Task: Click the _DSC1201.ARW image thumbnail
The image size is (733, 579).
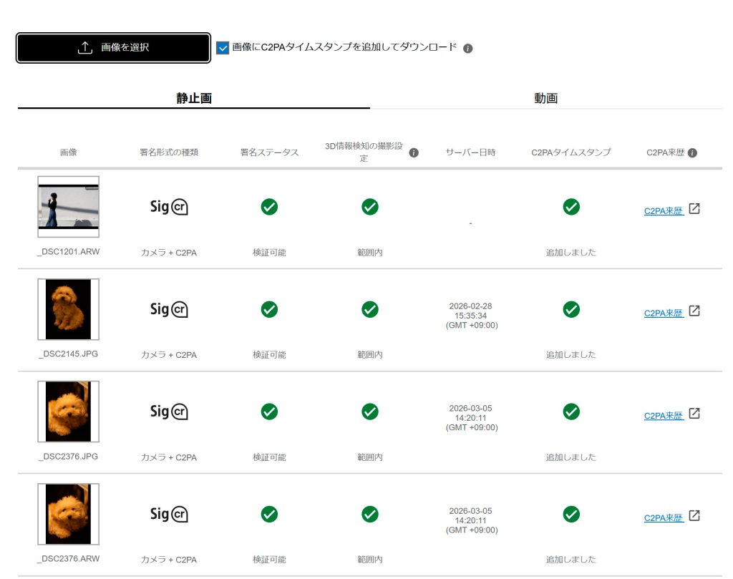Action: click(68, 207)
